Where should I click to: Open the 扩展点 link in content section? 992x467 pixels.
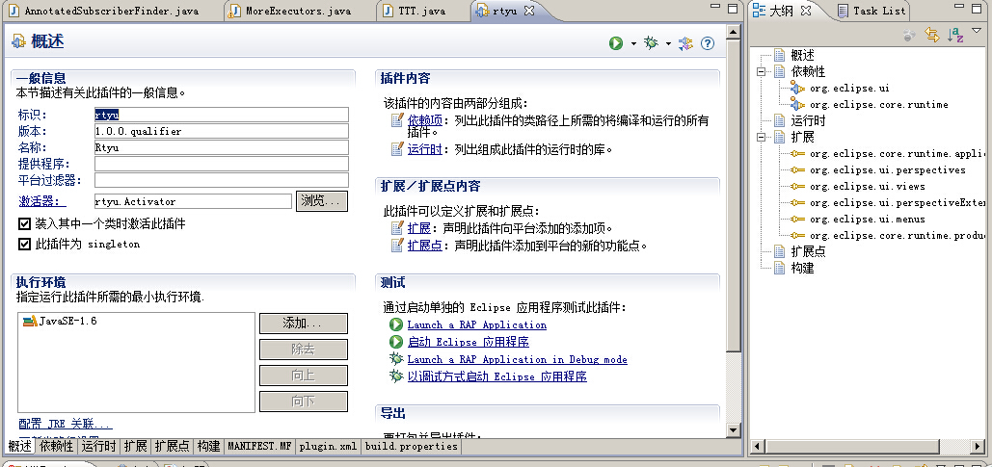(425, 246)
